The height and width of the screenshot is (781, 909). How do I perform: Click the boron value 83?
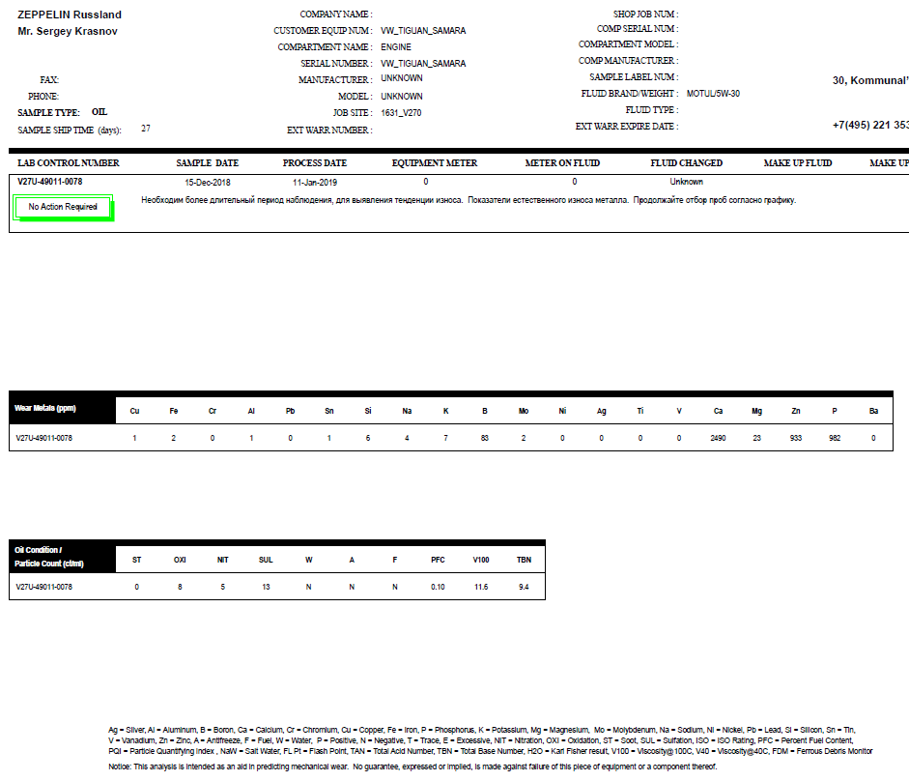485,438
